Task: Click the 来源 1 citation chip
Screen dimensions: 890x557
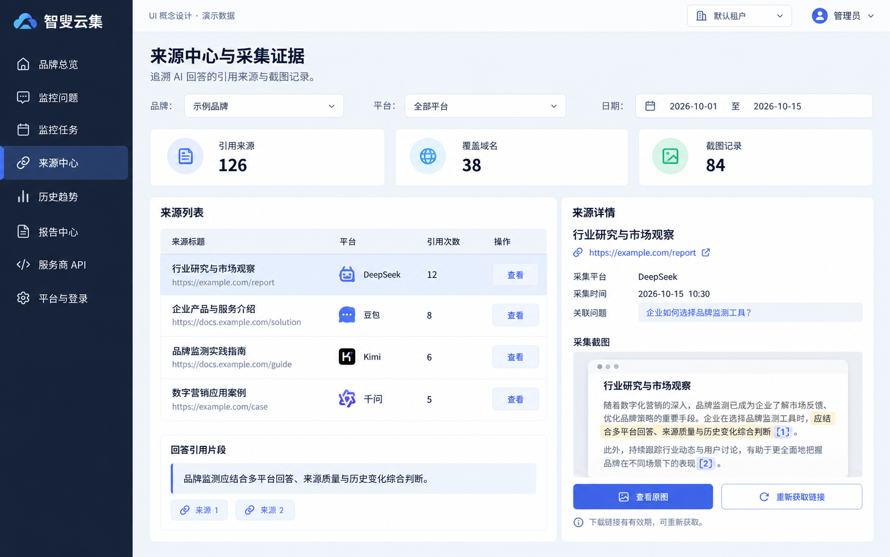Action: click(199, 510)
